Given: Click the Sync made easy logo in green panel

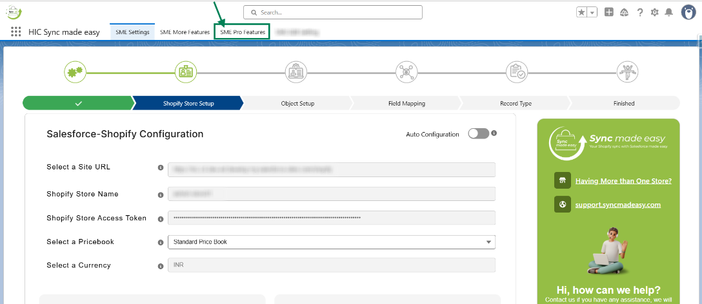Looking at the screenshot, I should point(608,143).
